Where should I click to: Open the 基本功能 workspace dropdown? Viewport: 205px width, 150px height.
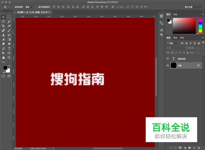[x=194, y=7]
